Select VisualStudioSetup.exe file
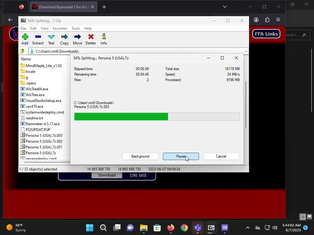314x235 pixels. pyautogui.click(x=41, y=100)
